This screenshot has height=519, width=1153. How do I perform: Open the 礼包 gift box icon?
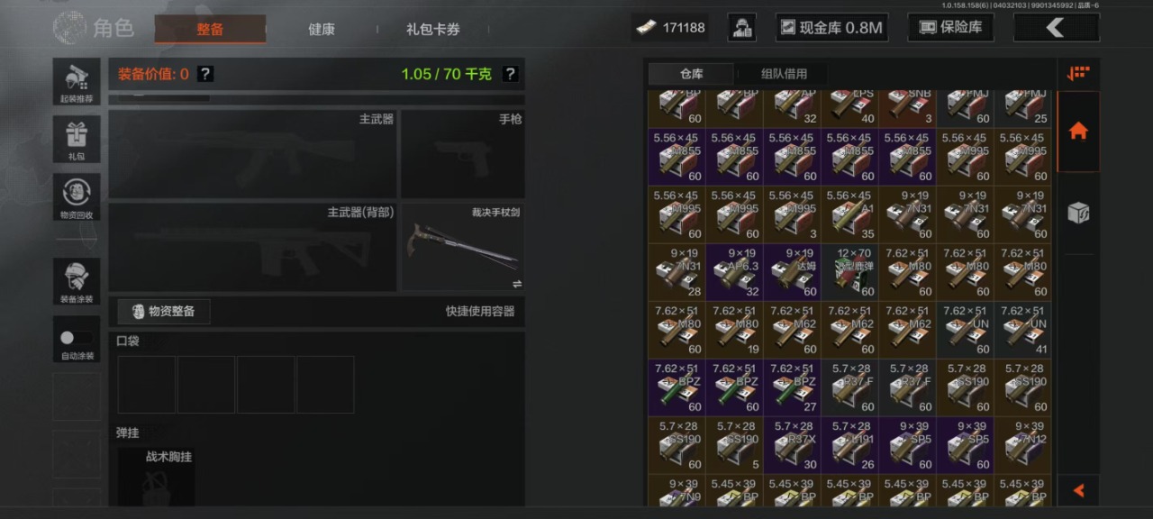77,140
